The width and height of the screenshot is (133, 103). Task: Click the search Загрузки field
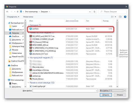[x=113, y=12]
